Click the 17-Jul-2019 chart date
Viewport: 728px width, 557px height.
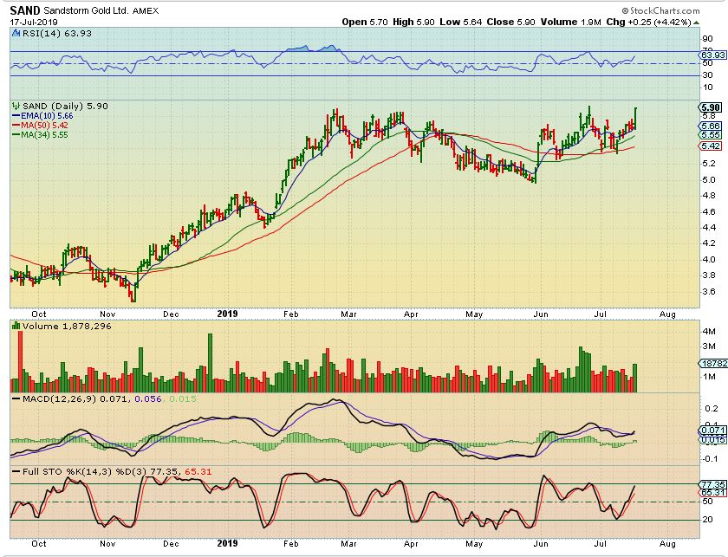[34, 22]
